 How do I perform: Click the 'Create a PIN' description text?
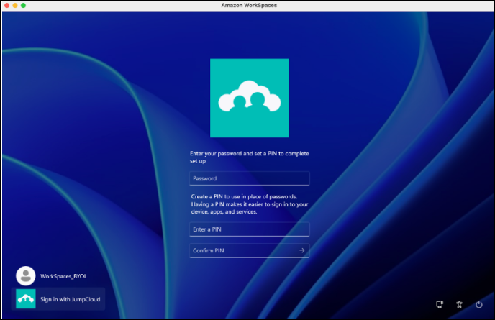(249, 204)
